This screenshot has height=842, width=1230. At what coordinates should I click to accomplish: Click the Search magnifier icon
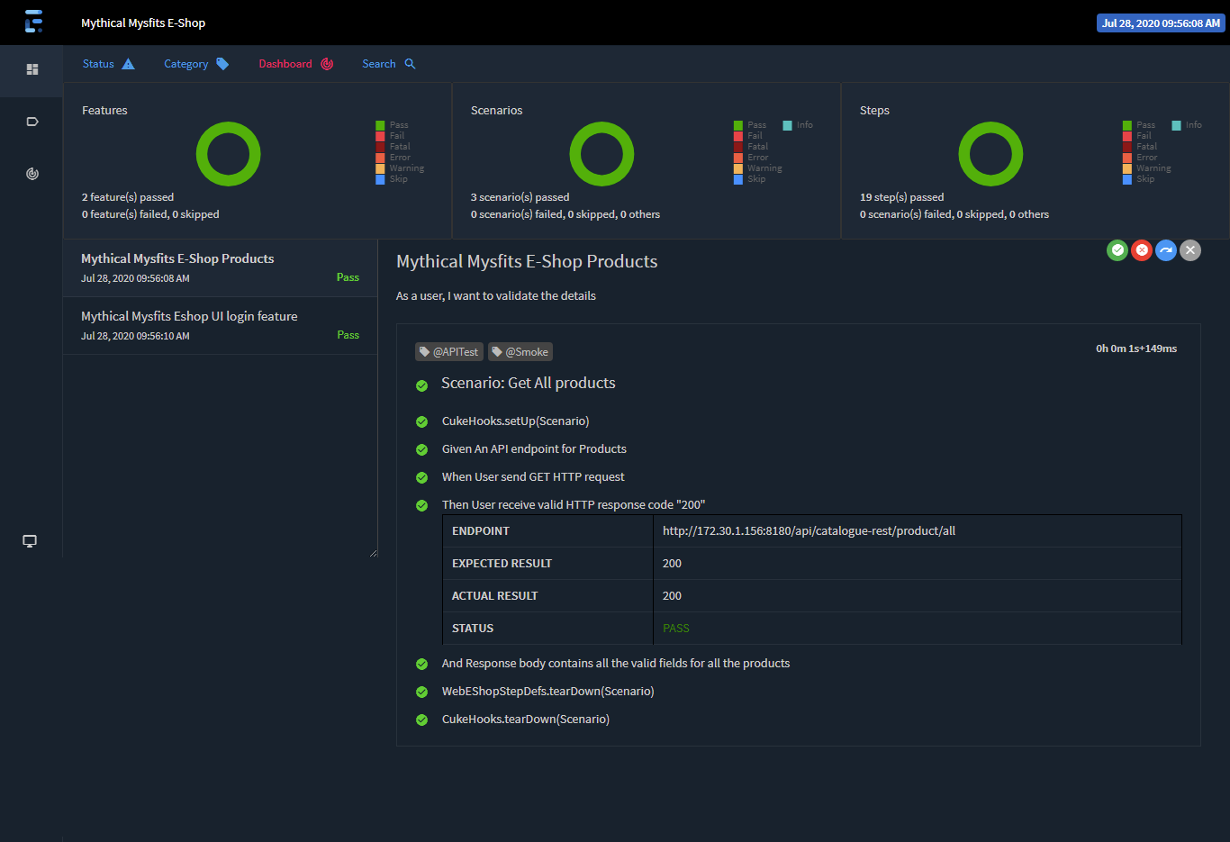pos(410,64)
